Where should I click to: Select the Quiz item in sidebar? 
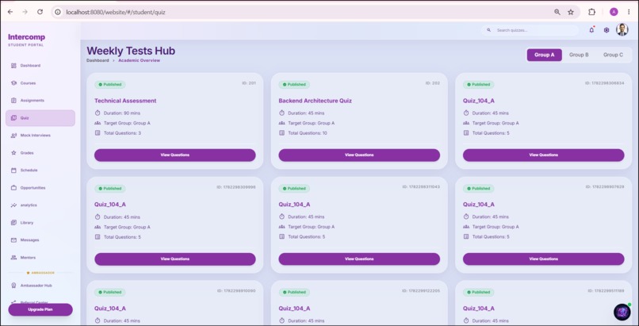(40, 118)
